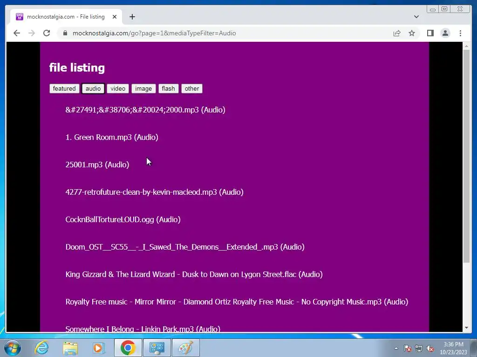This screenshot has width=477, height=357.
Task: Open Action Center flag icon
Action: click(x=408, y=348)
